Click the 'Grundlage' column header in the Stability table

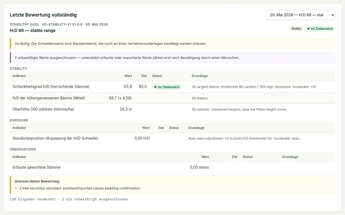[x=200, y=76]
